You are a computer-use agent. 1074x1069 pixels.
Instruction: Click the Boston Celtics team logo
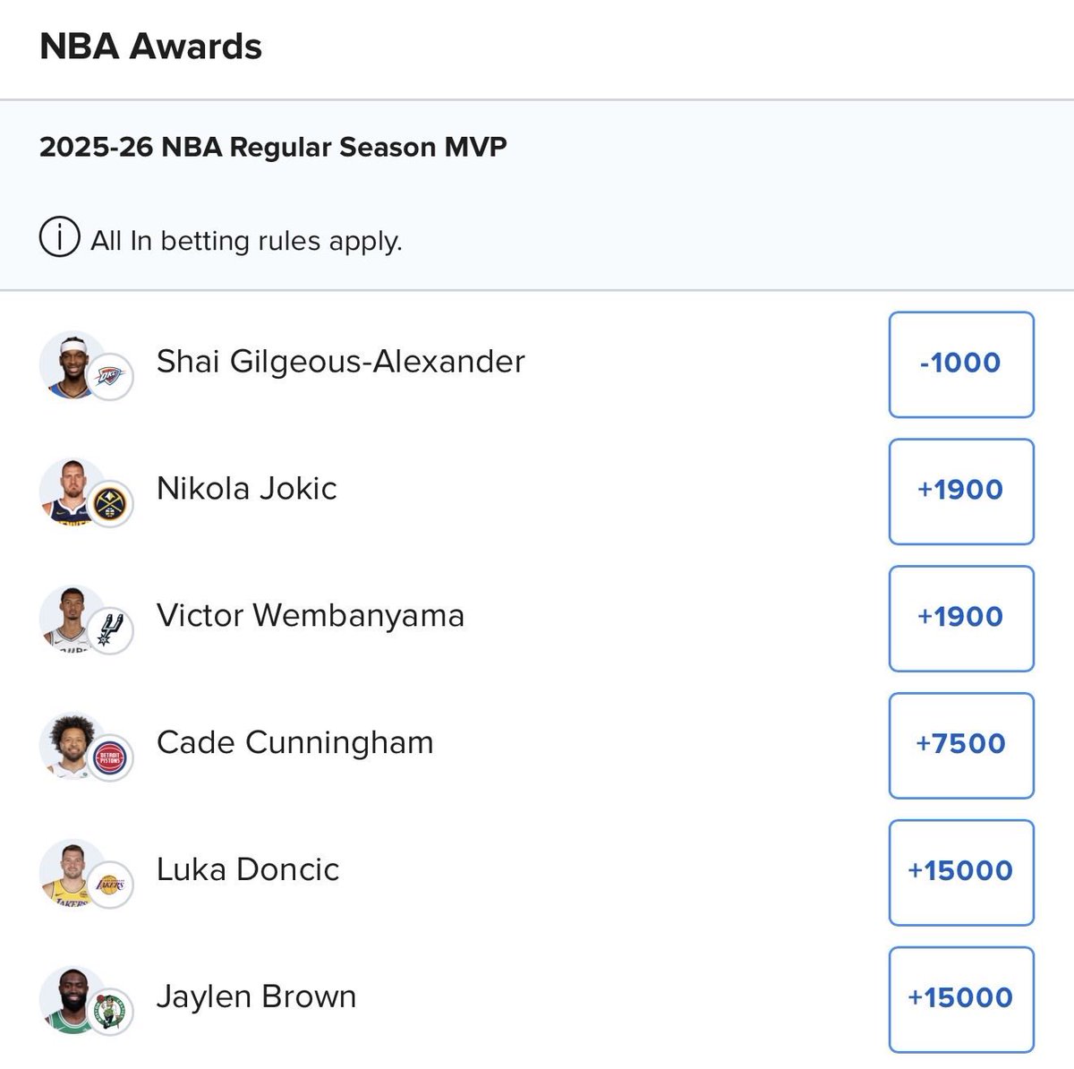click(110, 1012)
